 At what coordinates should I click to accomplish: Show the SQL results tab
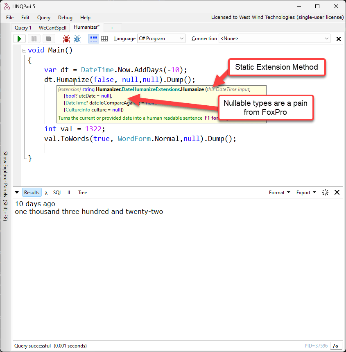click(57, 193)
